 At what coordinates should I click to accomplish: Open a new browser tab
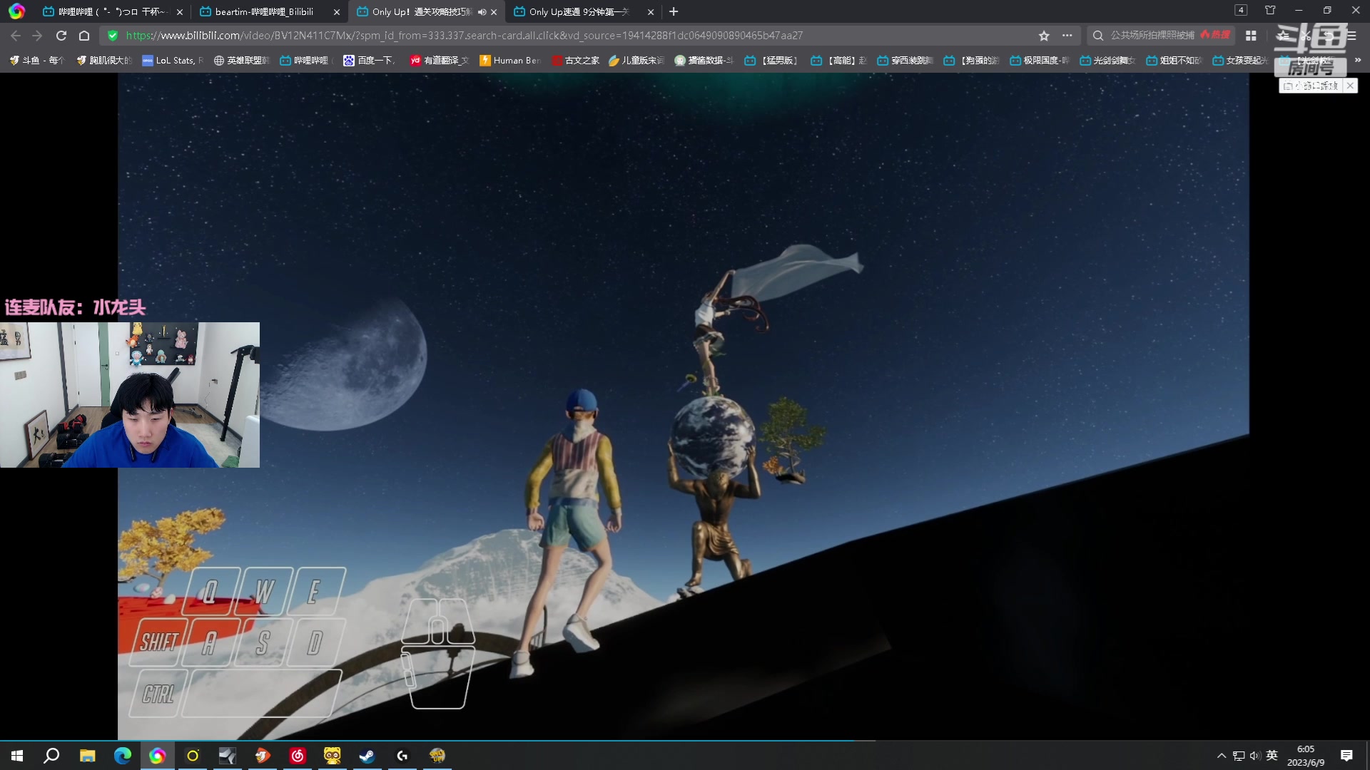point(674,11)
